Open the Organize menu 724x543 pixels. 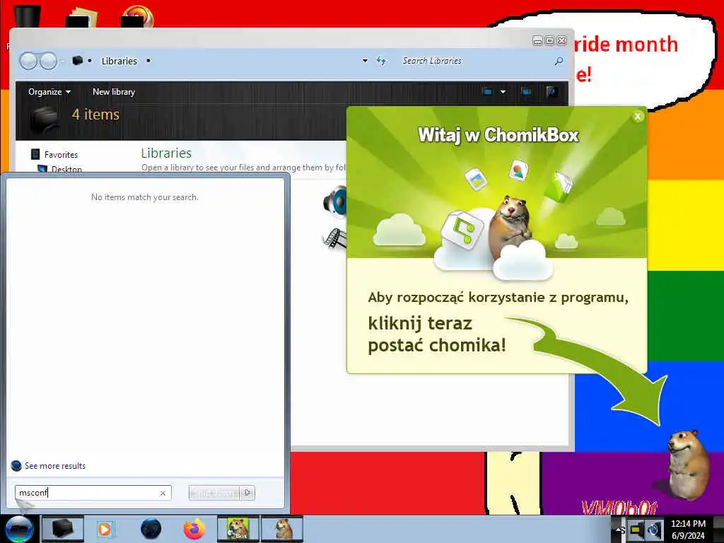point(49,91)
